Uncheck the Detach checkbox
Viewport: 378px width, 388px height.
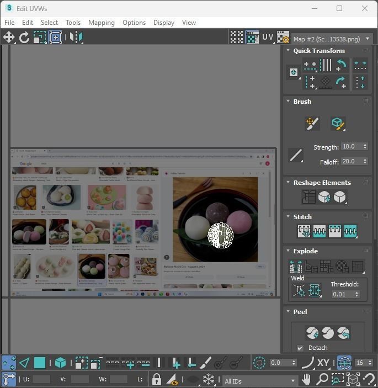pyautogui.click(x=300, y=348)
